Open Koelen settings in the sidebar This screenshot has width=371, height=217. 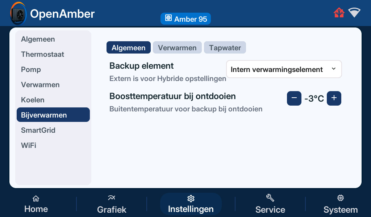click(53, 100)
